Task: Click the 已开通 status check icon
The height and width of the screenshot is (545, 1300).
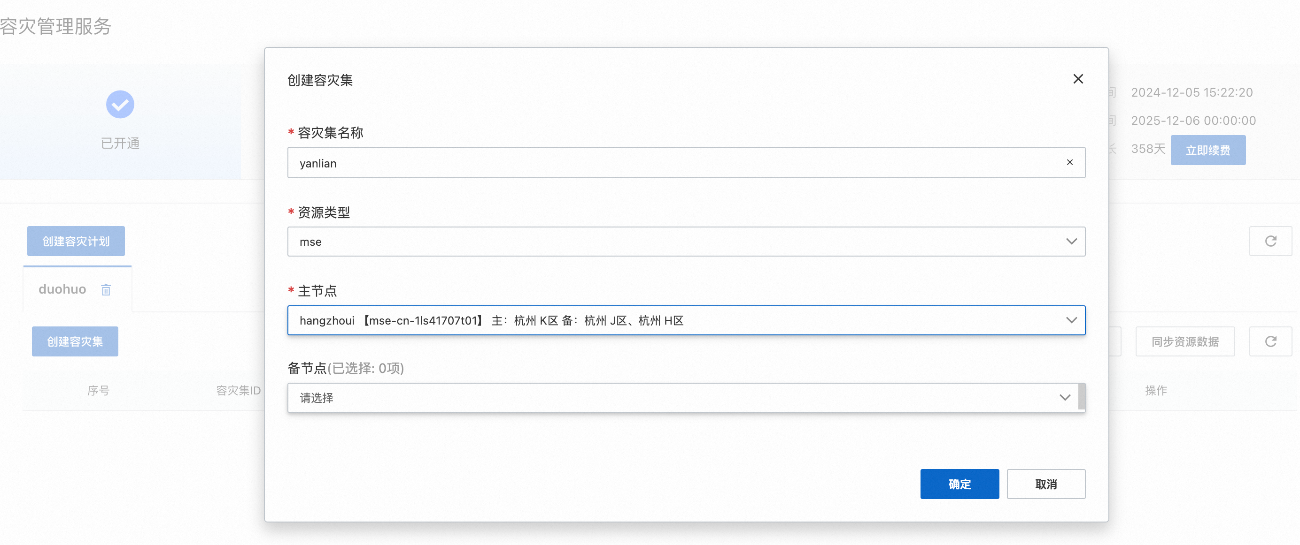Action: pos(120,105)
